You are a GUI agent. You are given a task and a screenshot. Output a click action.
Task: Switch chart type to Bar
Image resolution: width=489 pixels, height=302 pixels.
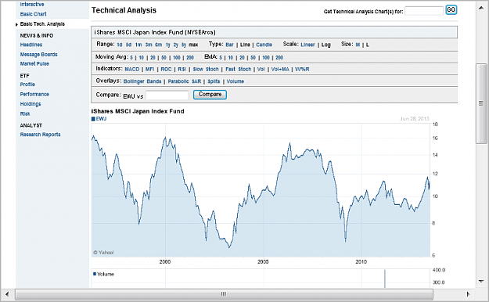click(x=229, y=45)
